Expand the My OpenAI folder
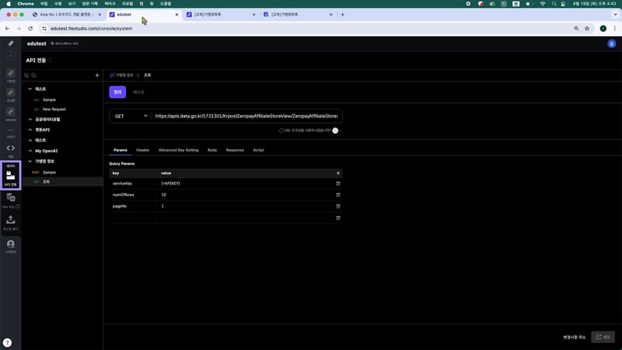622x350 pixels. [30, 150]
